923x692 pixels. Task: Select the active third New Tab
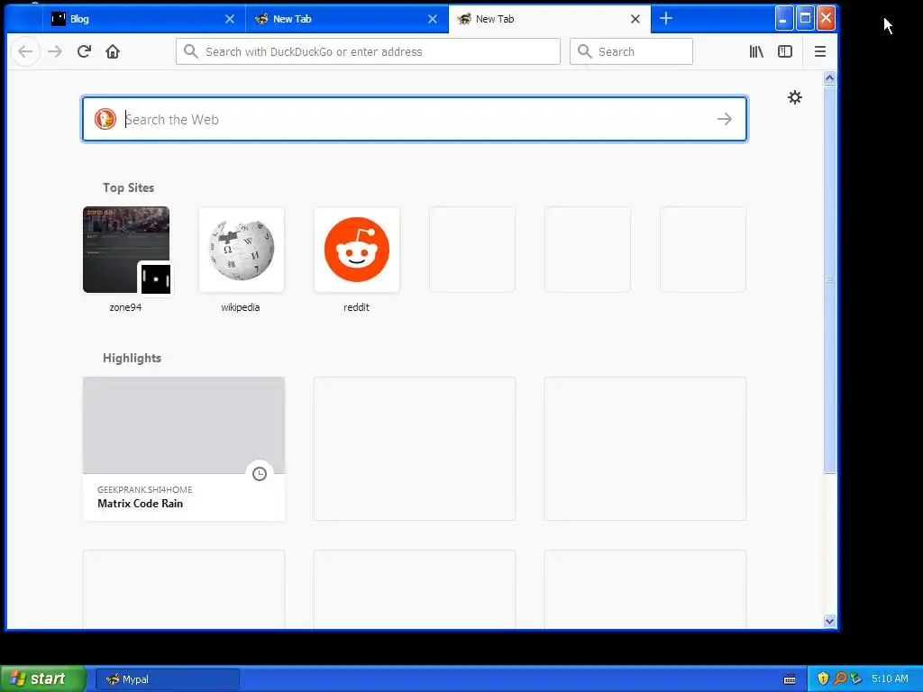tap(550, 19)
